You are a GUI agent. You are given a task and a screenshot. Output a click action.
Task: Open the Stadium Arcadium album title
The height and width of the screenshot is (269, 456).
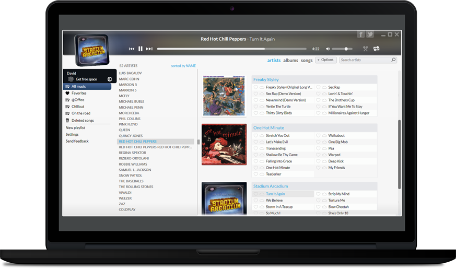pos(271,186)
